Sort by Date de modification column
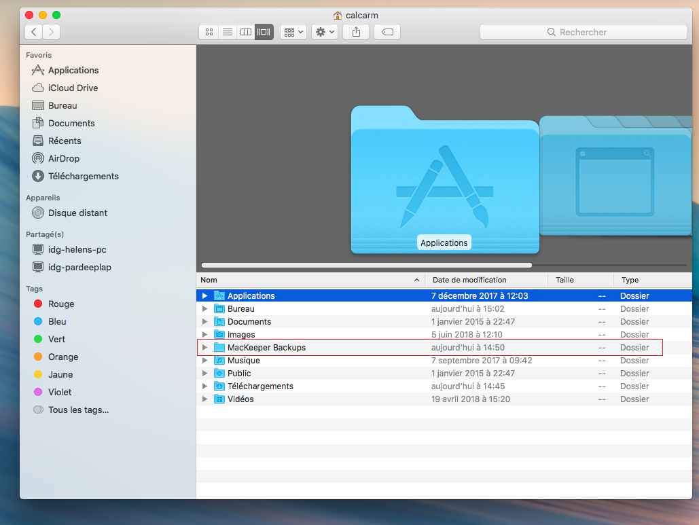699x525 pixels. [x=469, y=280]
